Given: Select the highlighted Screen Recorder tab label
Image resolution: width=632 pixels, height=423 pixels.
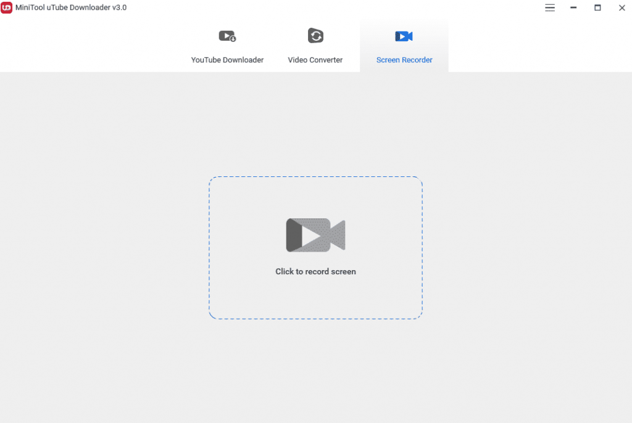Looking at the screenshot, I should [x=404, y=60].
